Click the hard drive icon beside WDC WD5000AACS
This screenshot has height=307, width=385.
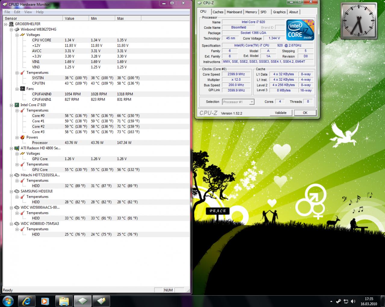[17, 208]
